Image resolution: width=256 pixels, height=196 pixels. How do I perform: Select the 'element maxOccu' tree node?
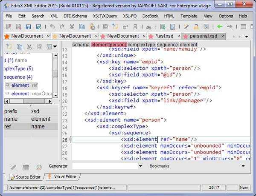pyautogui.click(x=29, y=94)
